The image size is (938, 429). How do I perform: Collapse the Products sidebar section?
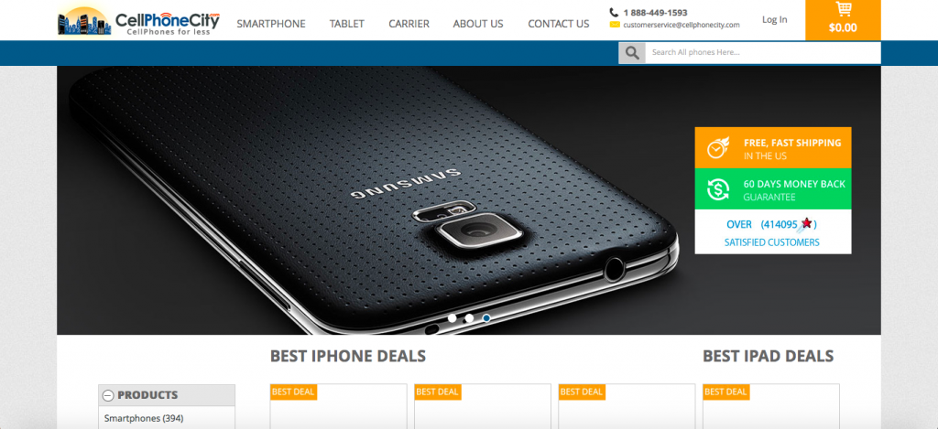[108, 395]
